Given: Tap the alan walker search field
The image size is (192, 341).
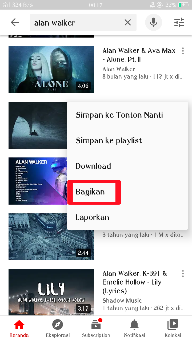Looking at the screenshot, I should (77, 23).
